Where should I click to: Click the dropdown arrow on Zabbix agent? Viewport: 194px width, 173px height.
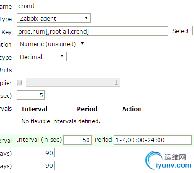pyautogui.click(x=86, y=18)
